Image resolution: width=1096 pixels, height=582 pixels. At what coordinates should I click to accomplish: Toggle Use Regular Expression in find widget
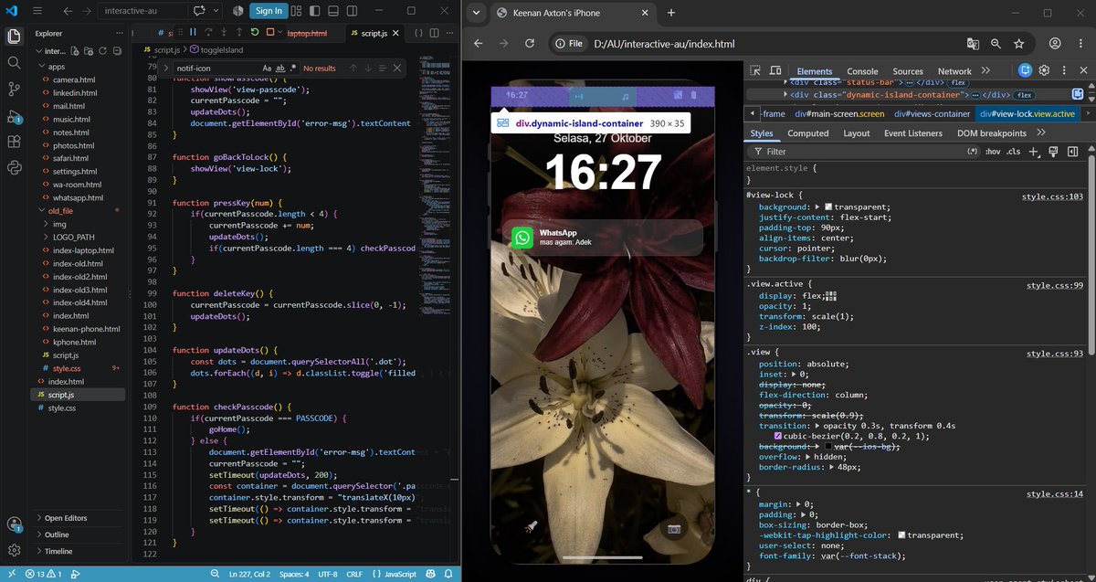[x=293, y=68]
